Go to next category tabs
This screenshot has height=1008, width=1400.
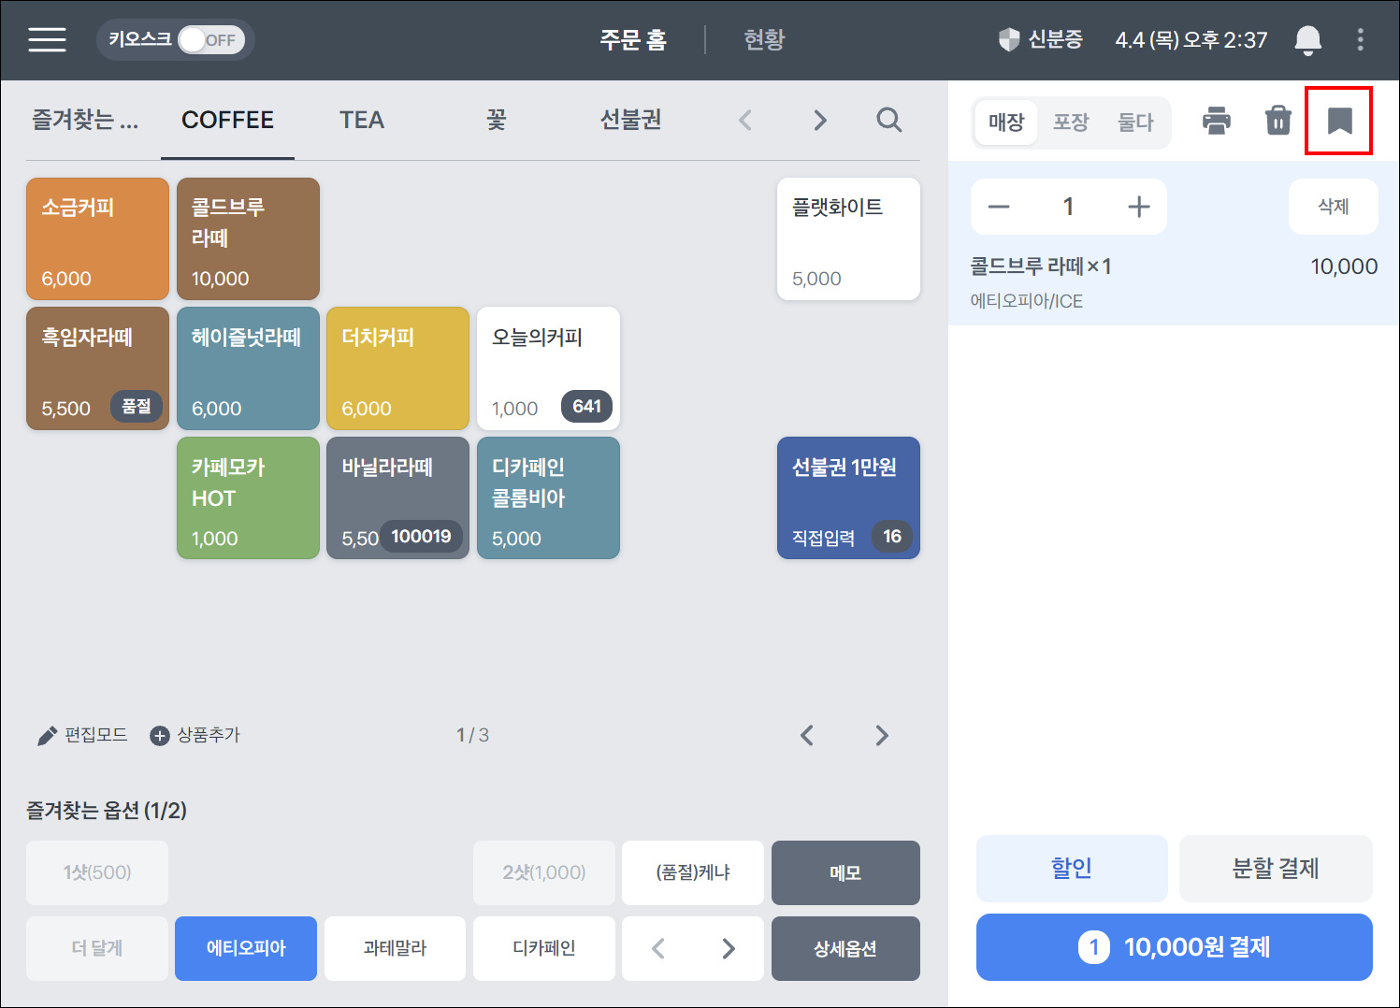[820, 120]
